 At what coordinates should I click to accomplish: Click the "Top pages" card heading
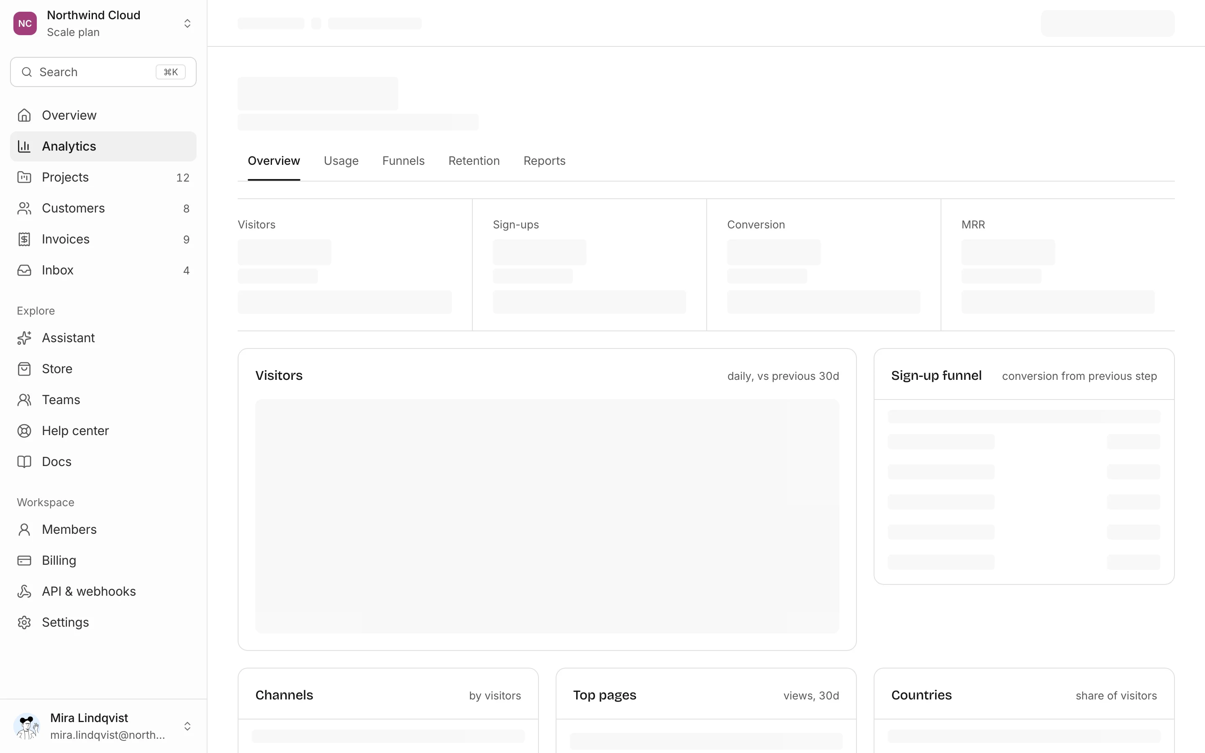tap(605, 695)
